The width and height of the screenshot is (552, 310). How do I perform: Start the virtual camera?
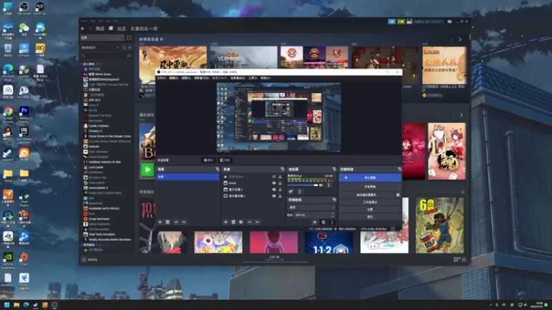[366, 195]
